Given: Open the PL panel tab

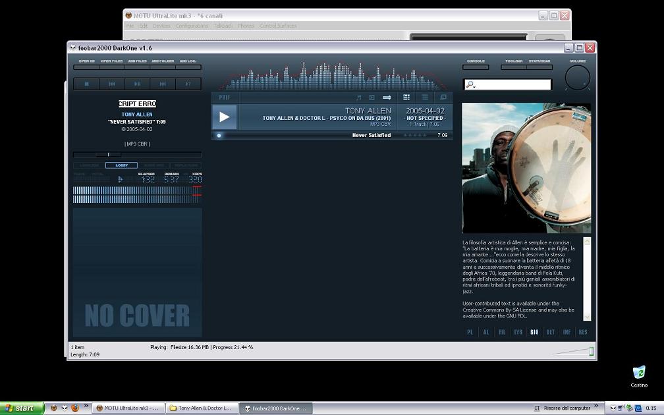Looking at the screenshot, I should (470, 332).
